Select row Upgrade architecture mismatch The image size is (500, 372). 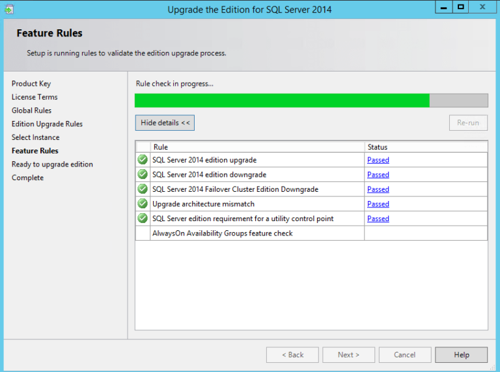click(311, 204)
